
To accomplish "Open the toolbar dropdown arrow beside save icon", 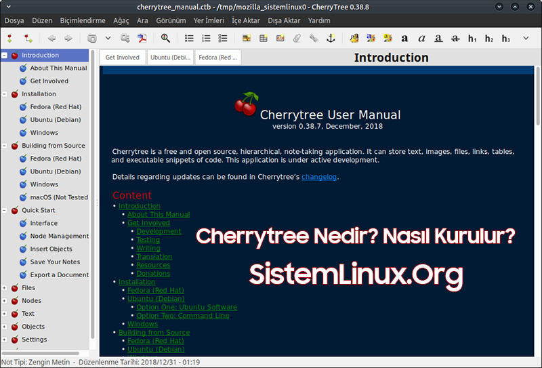I will [x=108, y=39].
